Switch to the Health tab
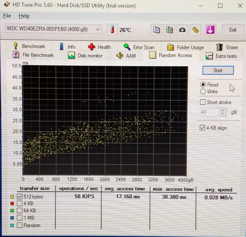Image resolution: width=246 pixels, height=237 pixels. (99, 47)
